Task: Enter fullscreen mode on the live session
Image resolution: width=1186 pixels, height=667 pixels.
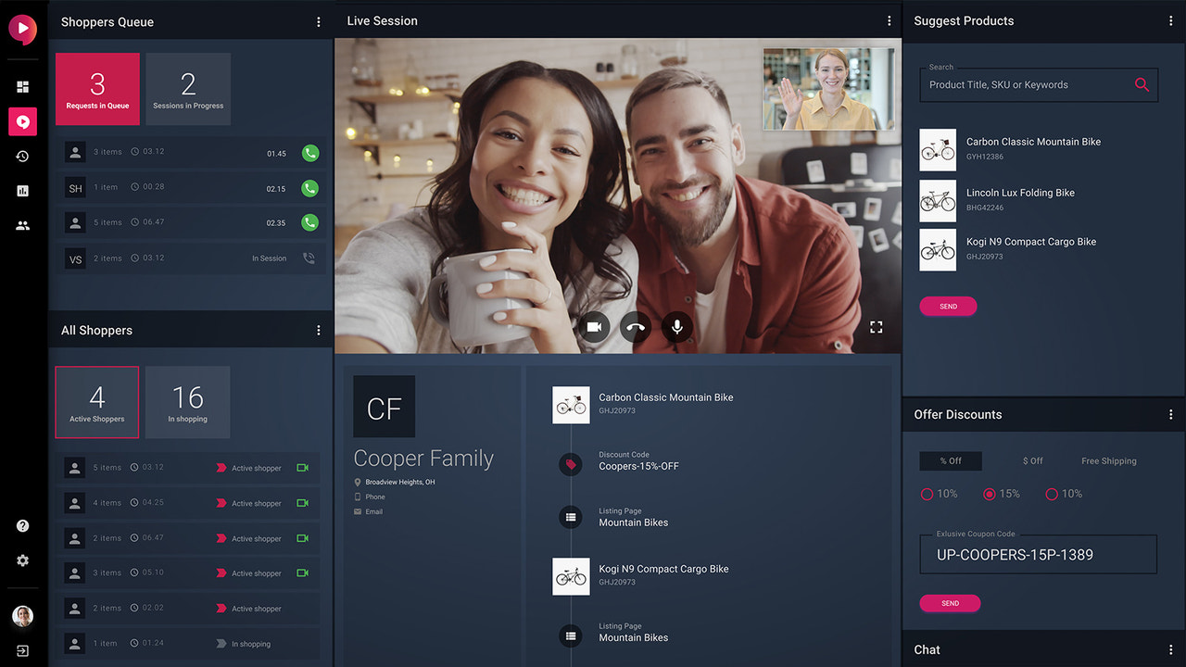Action: tap(876, 327)
